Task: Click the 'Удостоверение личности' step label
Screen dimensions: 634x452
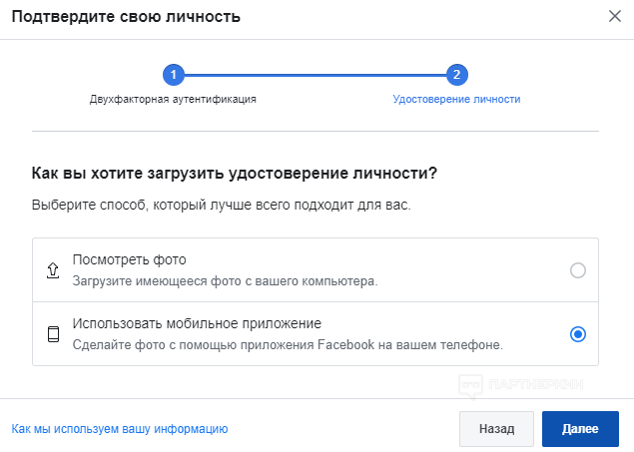Action: [x=457, y=99]
